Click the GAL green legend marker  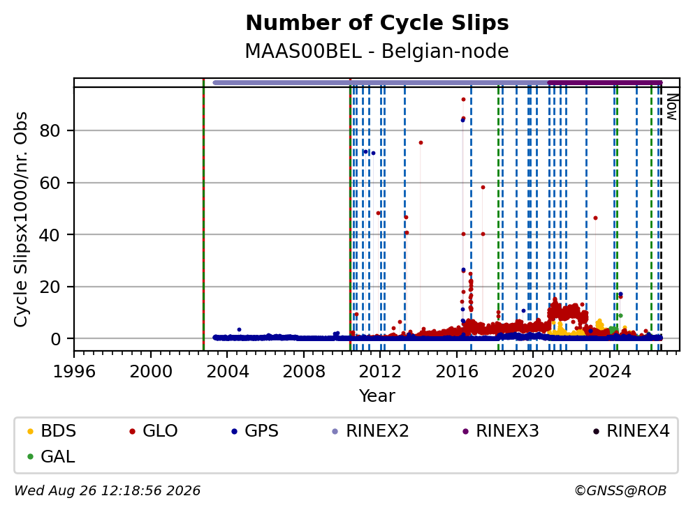point(30,456)
